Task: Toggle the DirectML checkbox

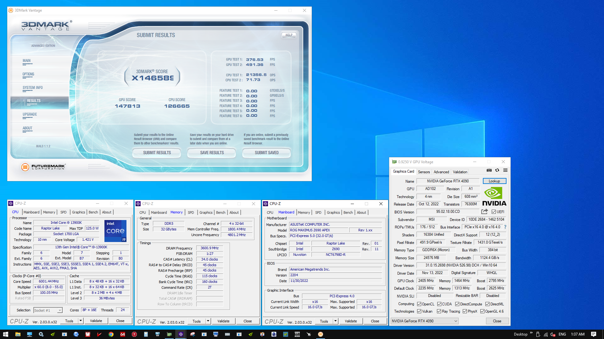Action: 487,304
